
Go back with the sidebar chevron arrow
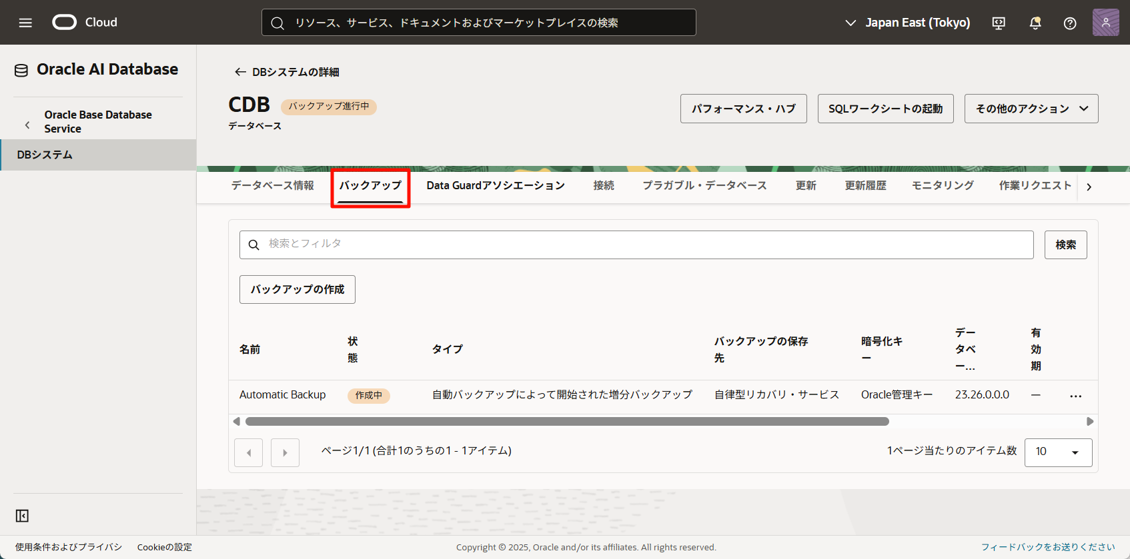point(27,125)
